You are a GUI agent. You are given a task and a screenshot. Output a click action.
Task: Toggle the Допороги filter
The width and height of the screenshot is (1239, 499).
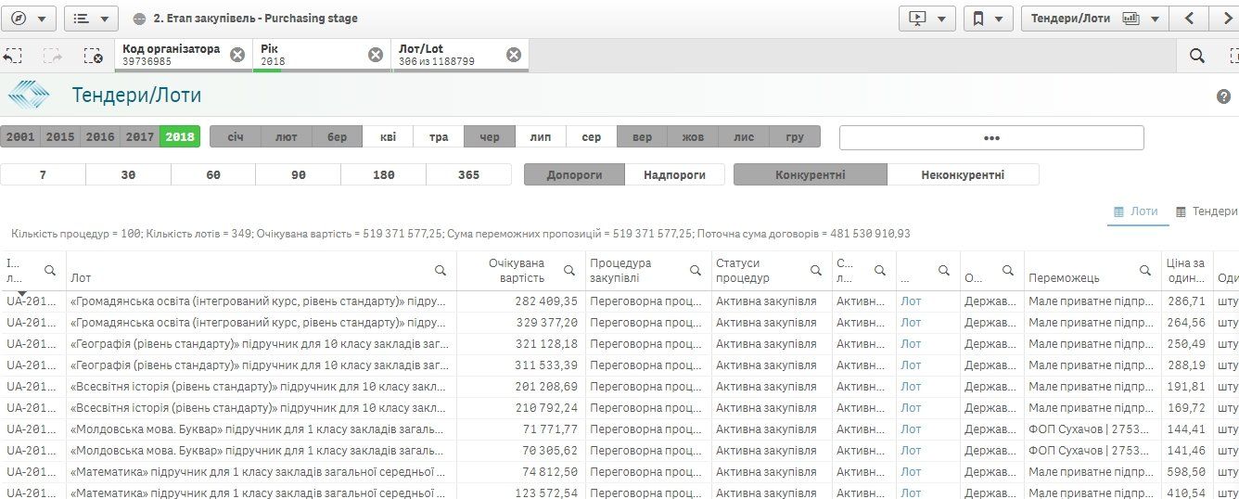tap(574, 174)
